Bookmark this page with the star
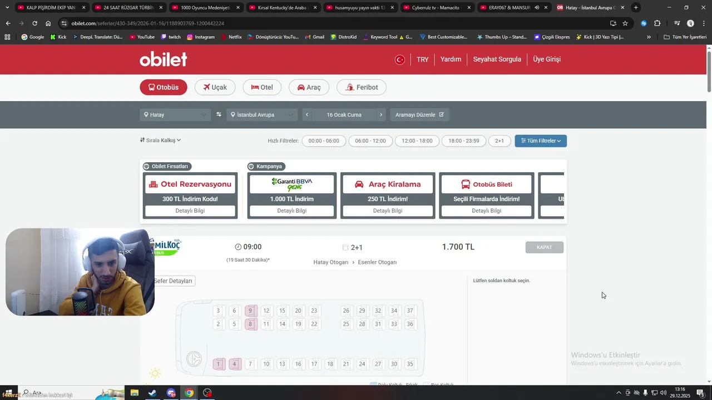Image resolution: width=712 pixels, height=400 pixels. click(625, 23)
